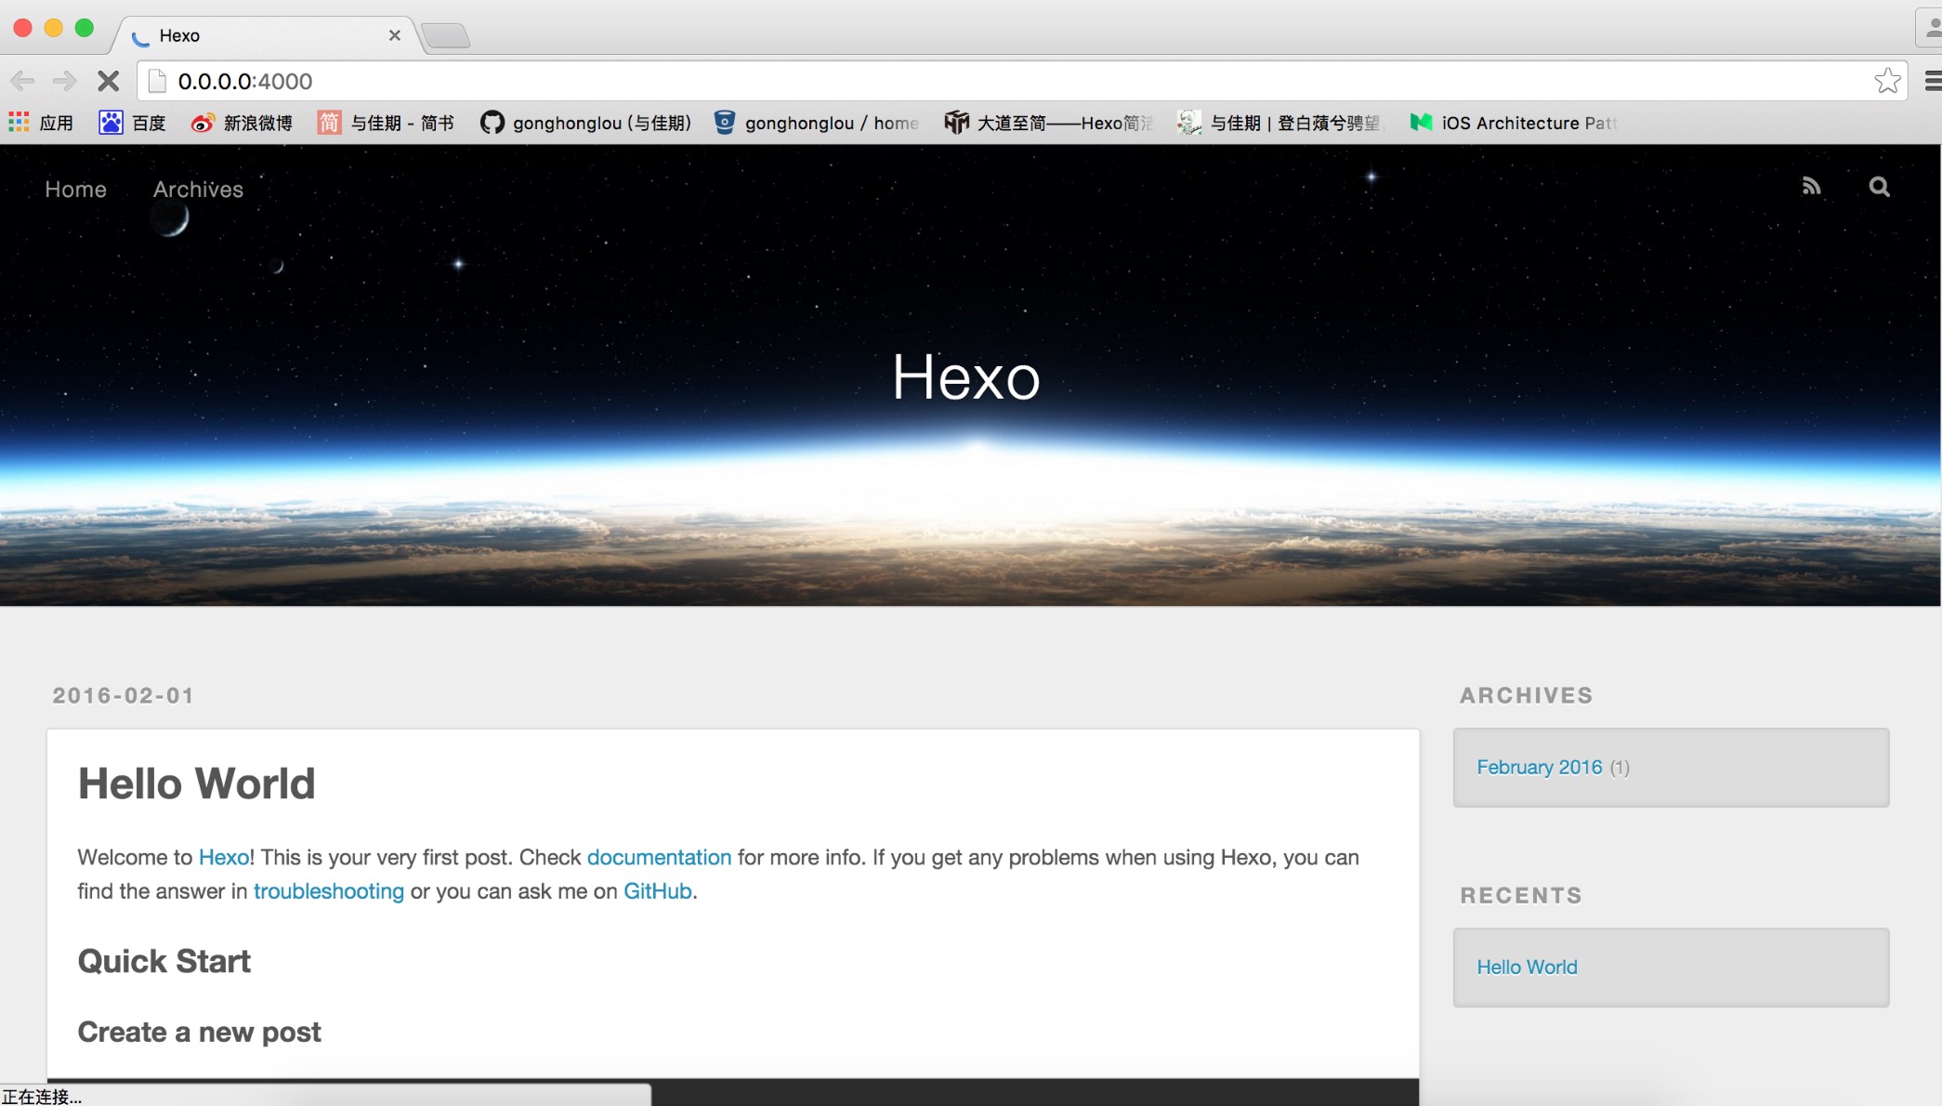Viewport: 1942px width, 1106px height.
Task: Close the window with red button
Action: point(23,28)
